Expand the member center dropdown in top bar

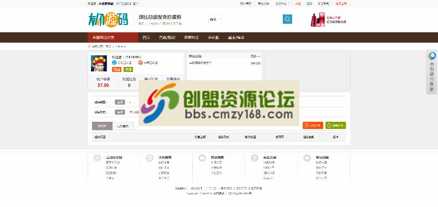[283, 4]
